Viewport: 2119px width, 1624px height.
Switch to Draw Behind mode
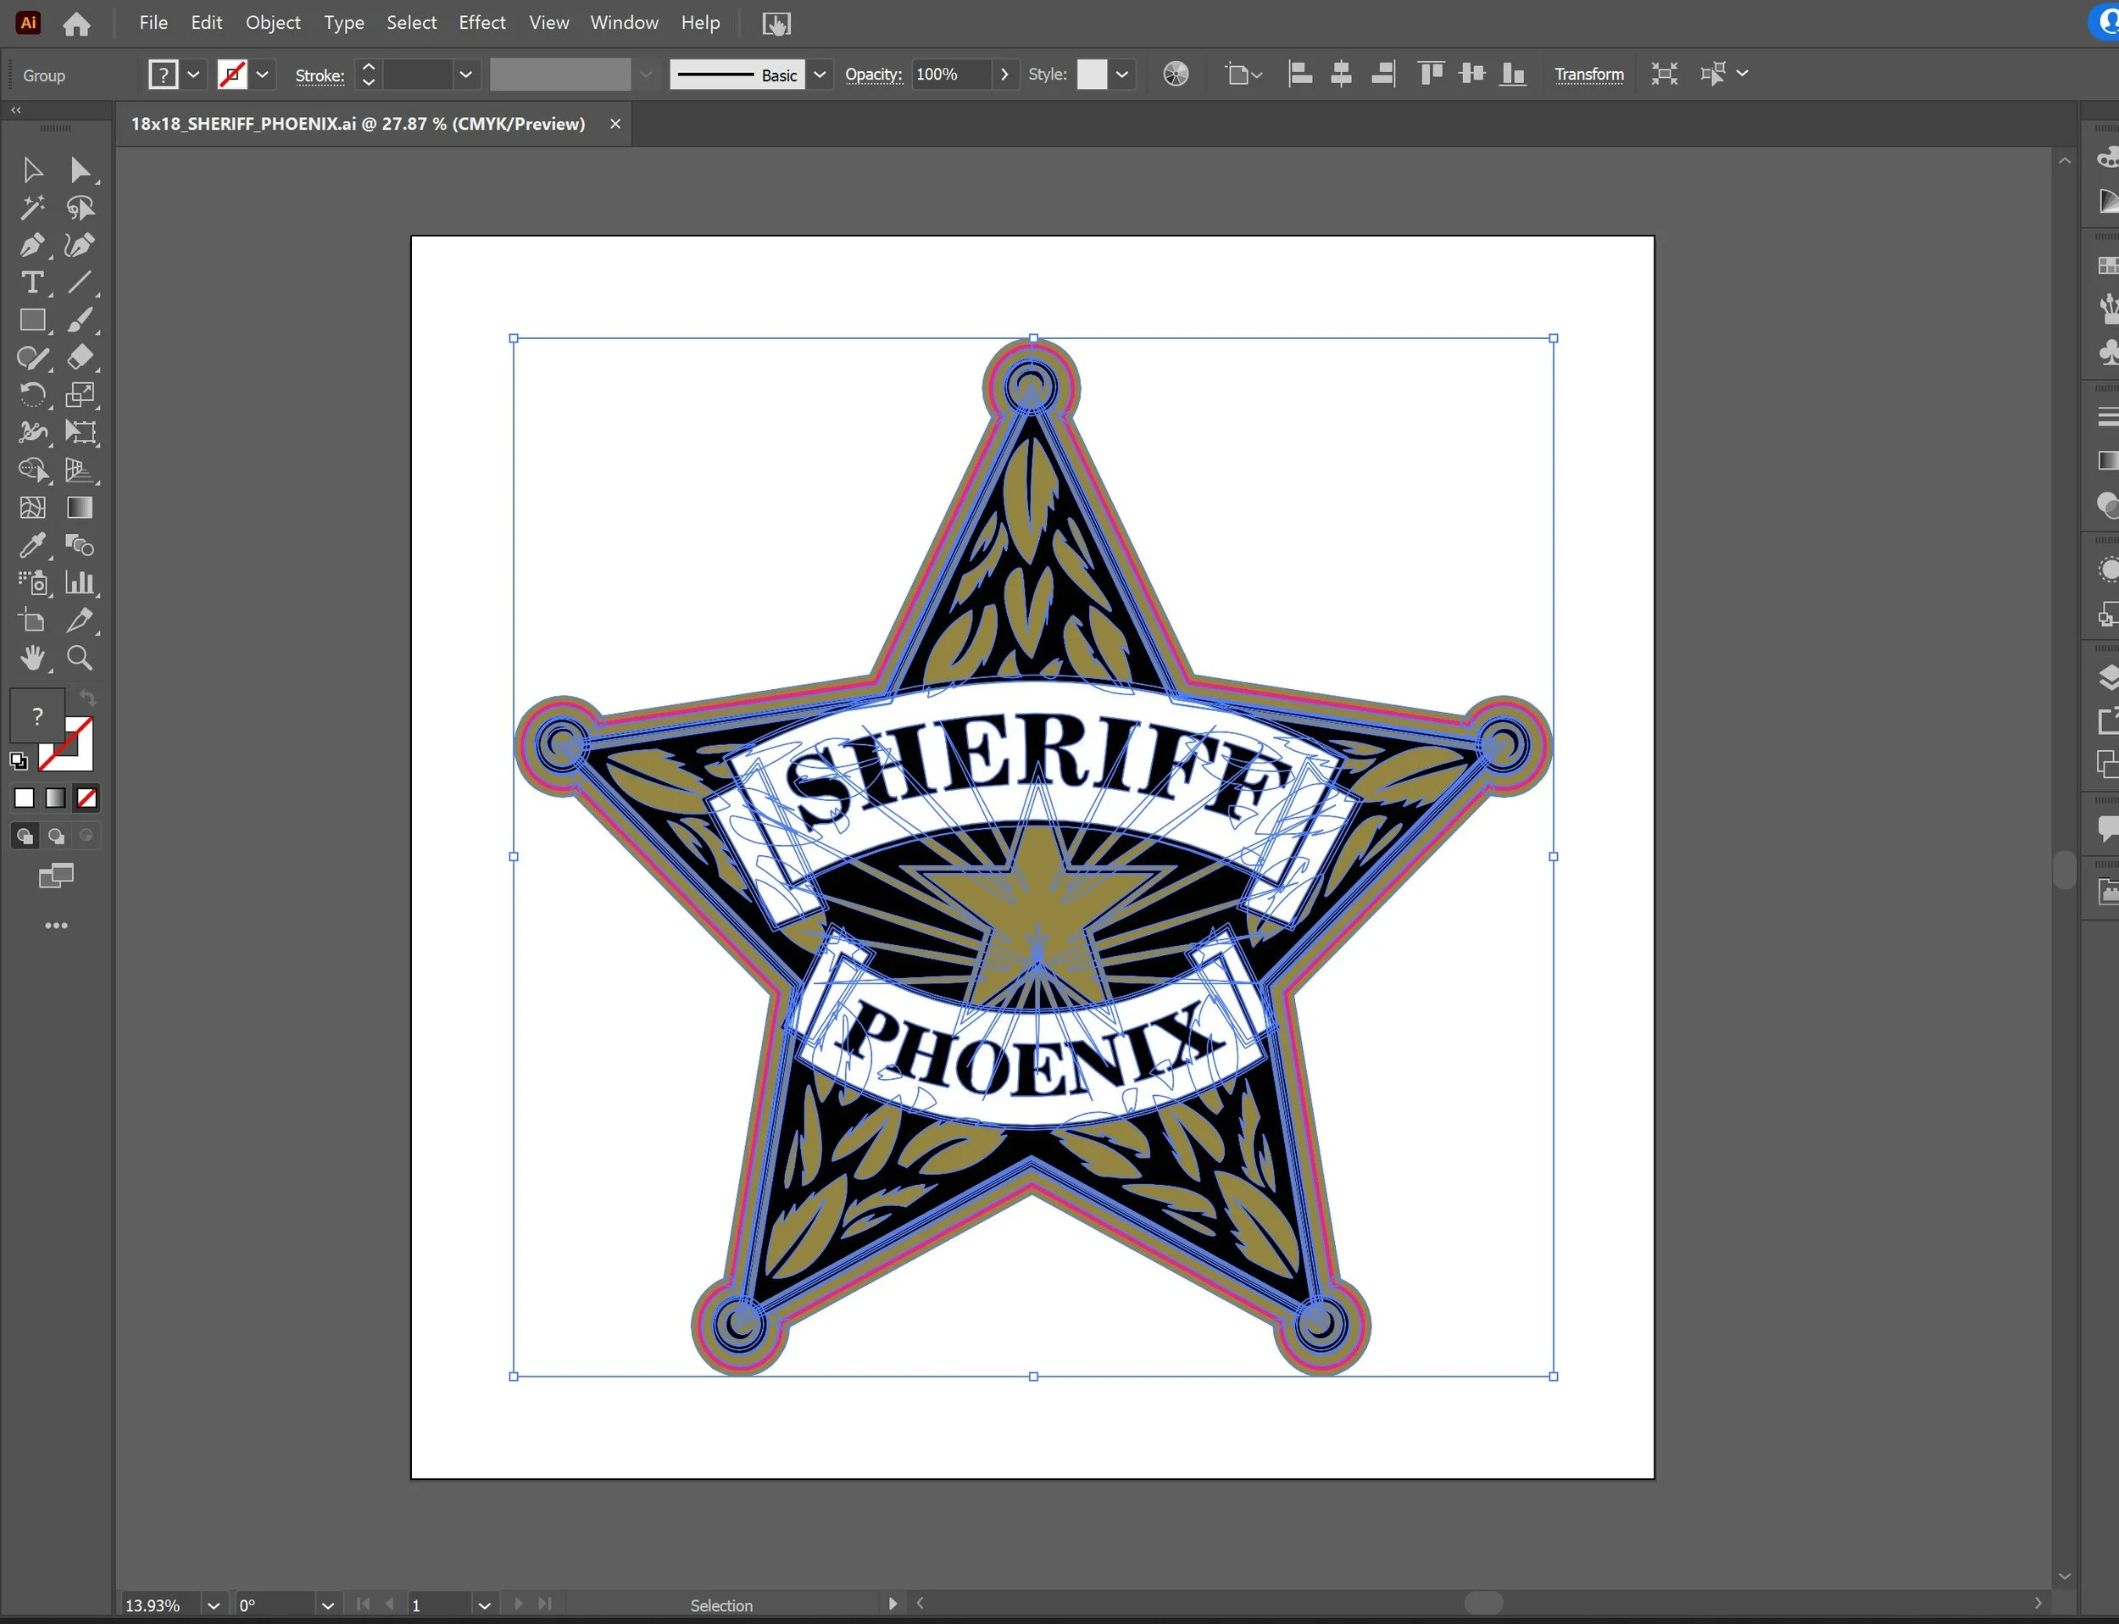point(56,837)
